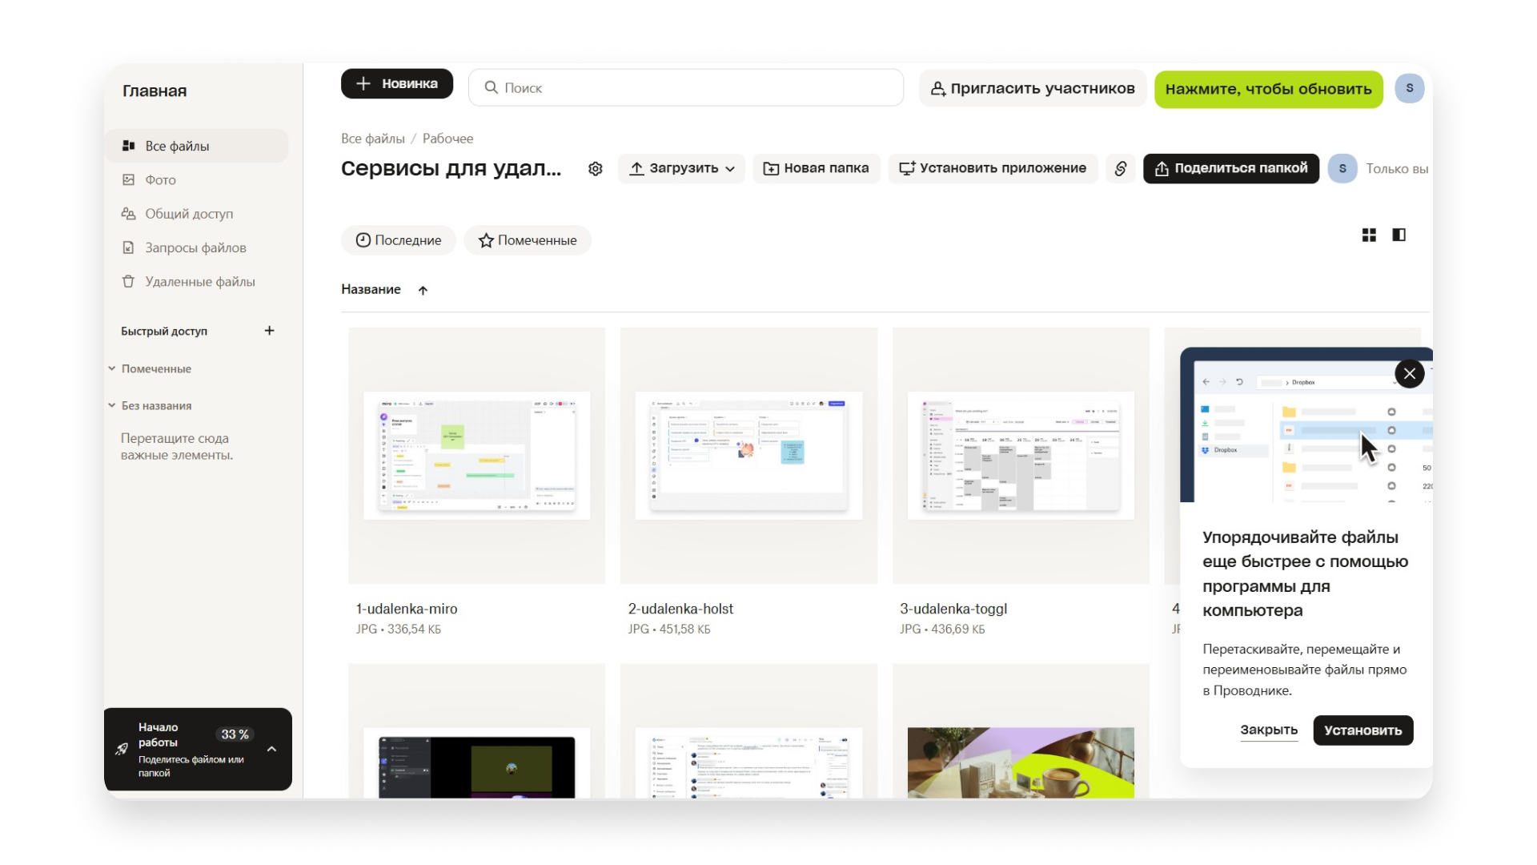The width and height of the screenshot is (1537, 865).
Task: Open the chat screenshot thumbnail in second row
Action: click(748, 731)
